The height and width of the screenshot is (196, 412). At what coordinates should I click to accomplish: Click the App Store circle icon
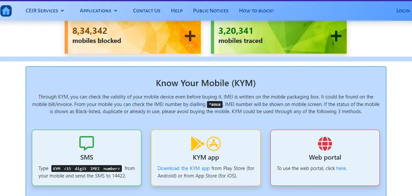point(214,143)
